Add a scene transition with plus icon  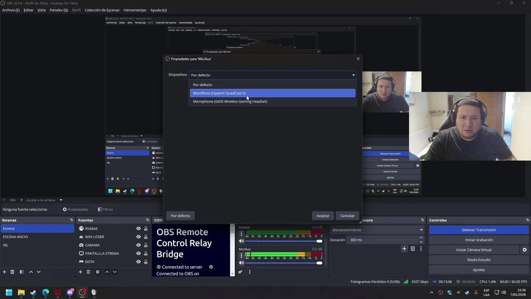[x=404, y=249]
